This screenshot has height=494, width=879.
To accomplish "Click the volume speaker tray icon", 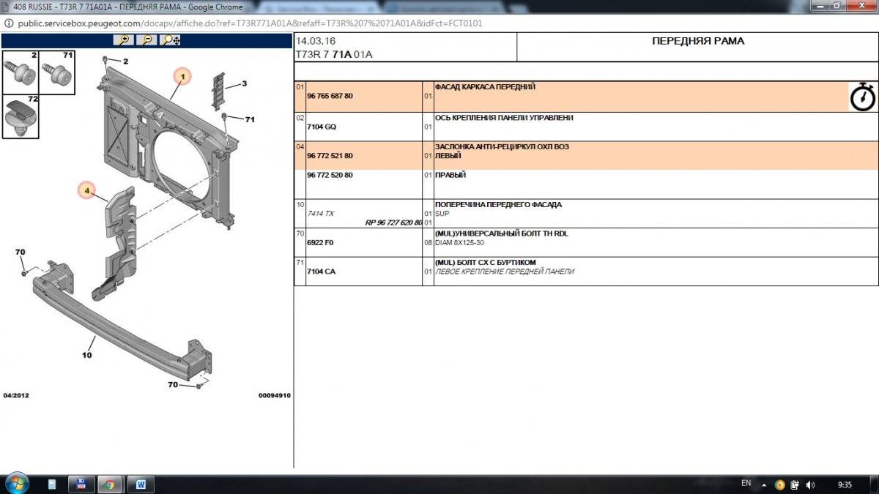I will [811, 484].
